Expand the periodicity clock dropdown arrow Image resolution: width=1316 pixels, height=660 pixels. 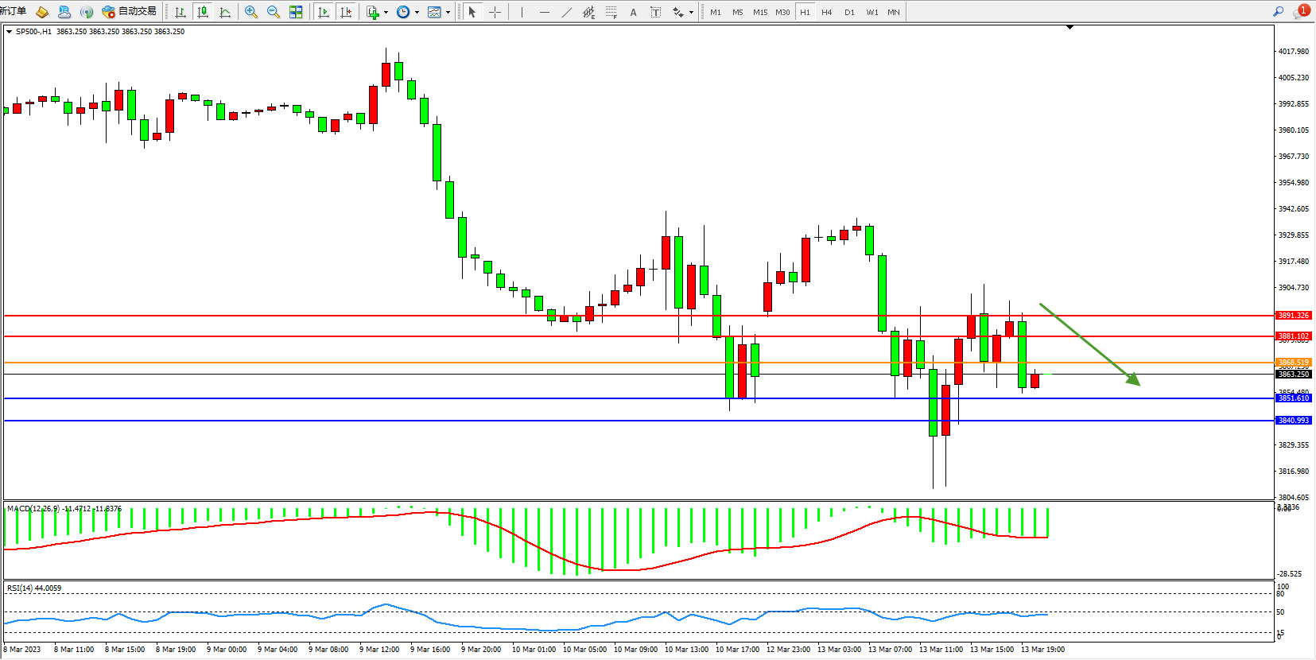pos(417,12)
